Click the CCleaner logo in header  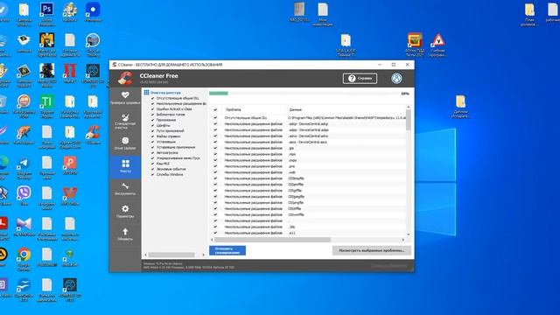pyautogui.click(x=125, y=78)
